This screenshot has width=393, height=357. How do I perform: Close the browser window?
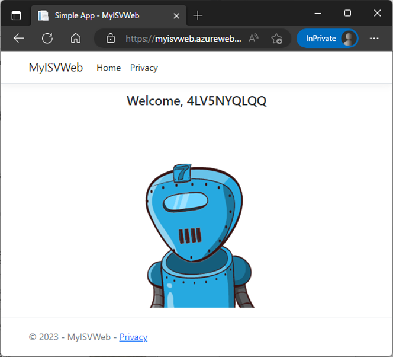pos(377,13)
